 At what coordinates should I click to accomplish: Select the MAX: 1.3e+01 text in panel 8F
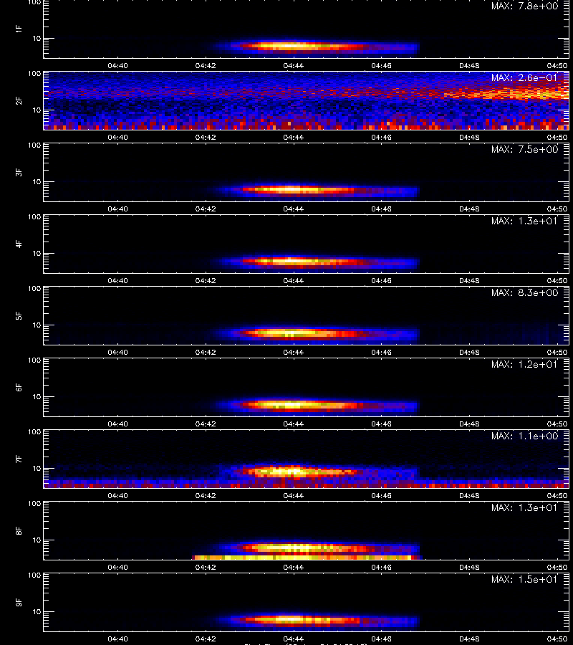(x=524, y=507)
